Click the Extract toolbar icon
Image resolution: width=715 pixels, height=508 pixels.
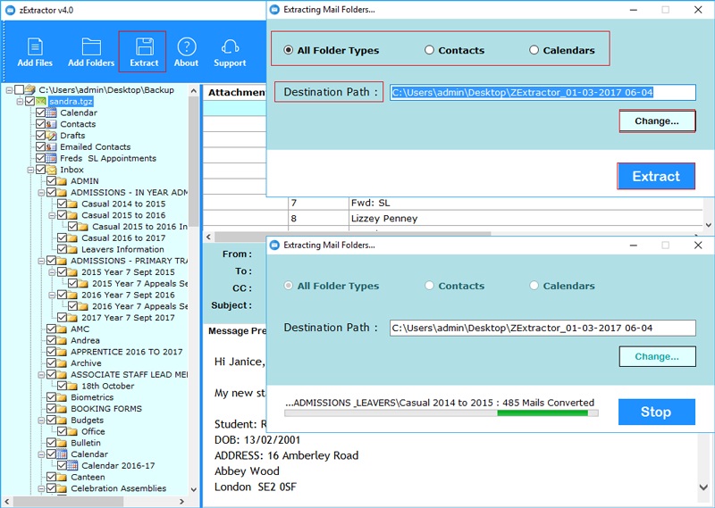(144, 46)
